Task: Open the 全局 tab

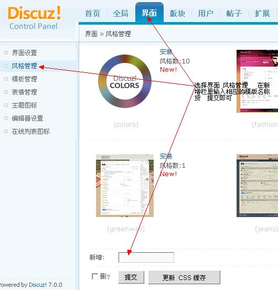Action: tap(121, 14)
